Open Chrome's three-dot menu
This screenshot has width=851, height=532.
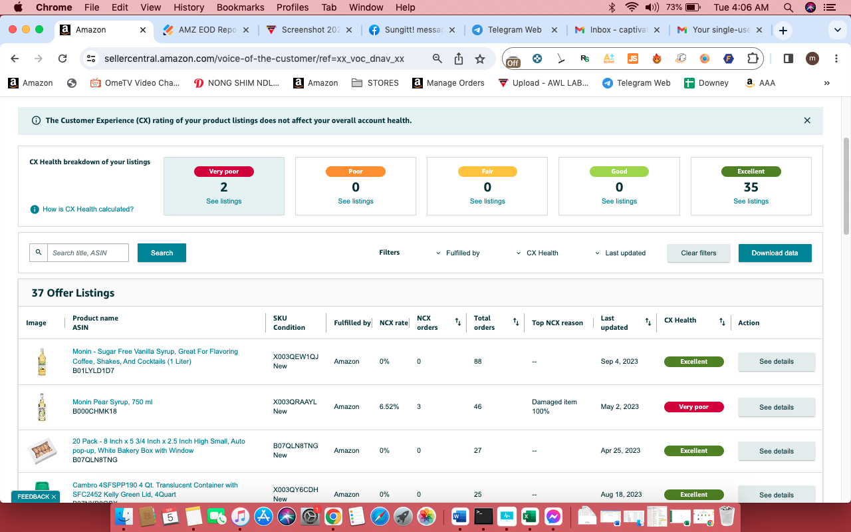(835, 59)
